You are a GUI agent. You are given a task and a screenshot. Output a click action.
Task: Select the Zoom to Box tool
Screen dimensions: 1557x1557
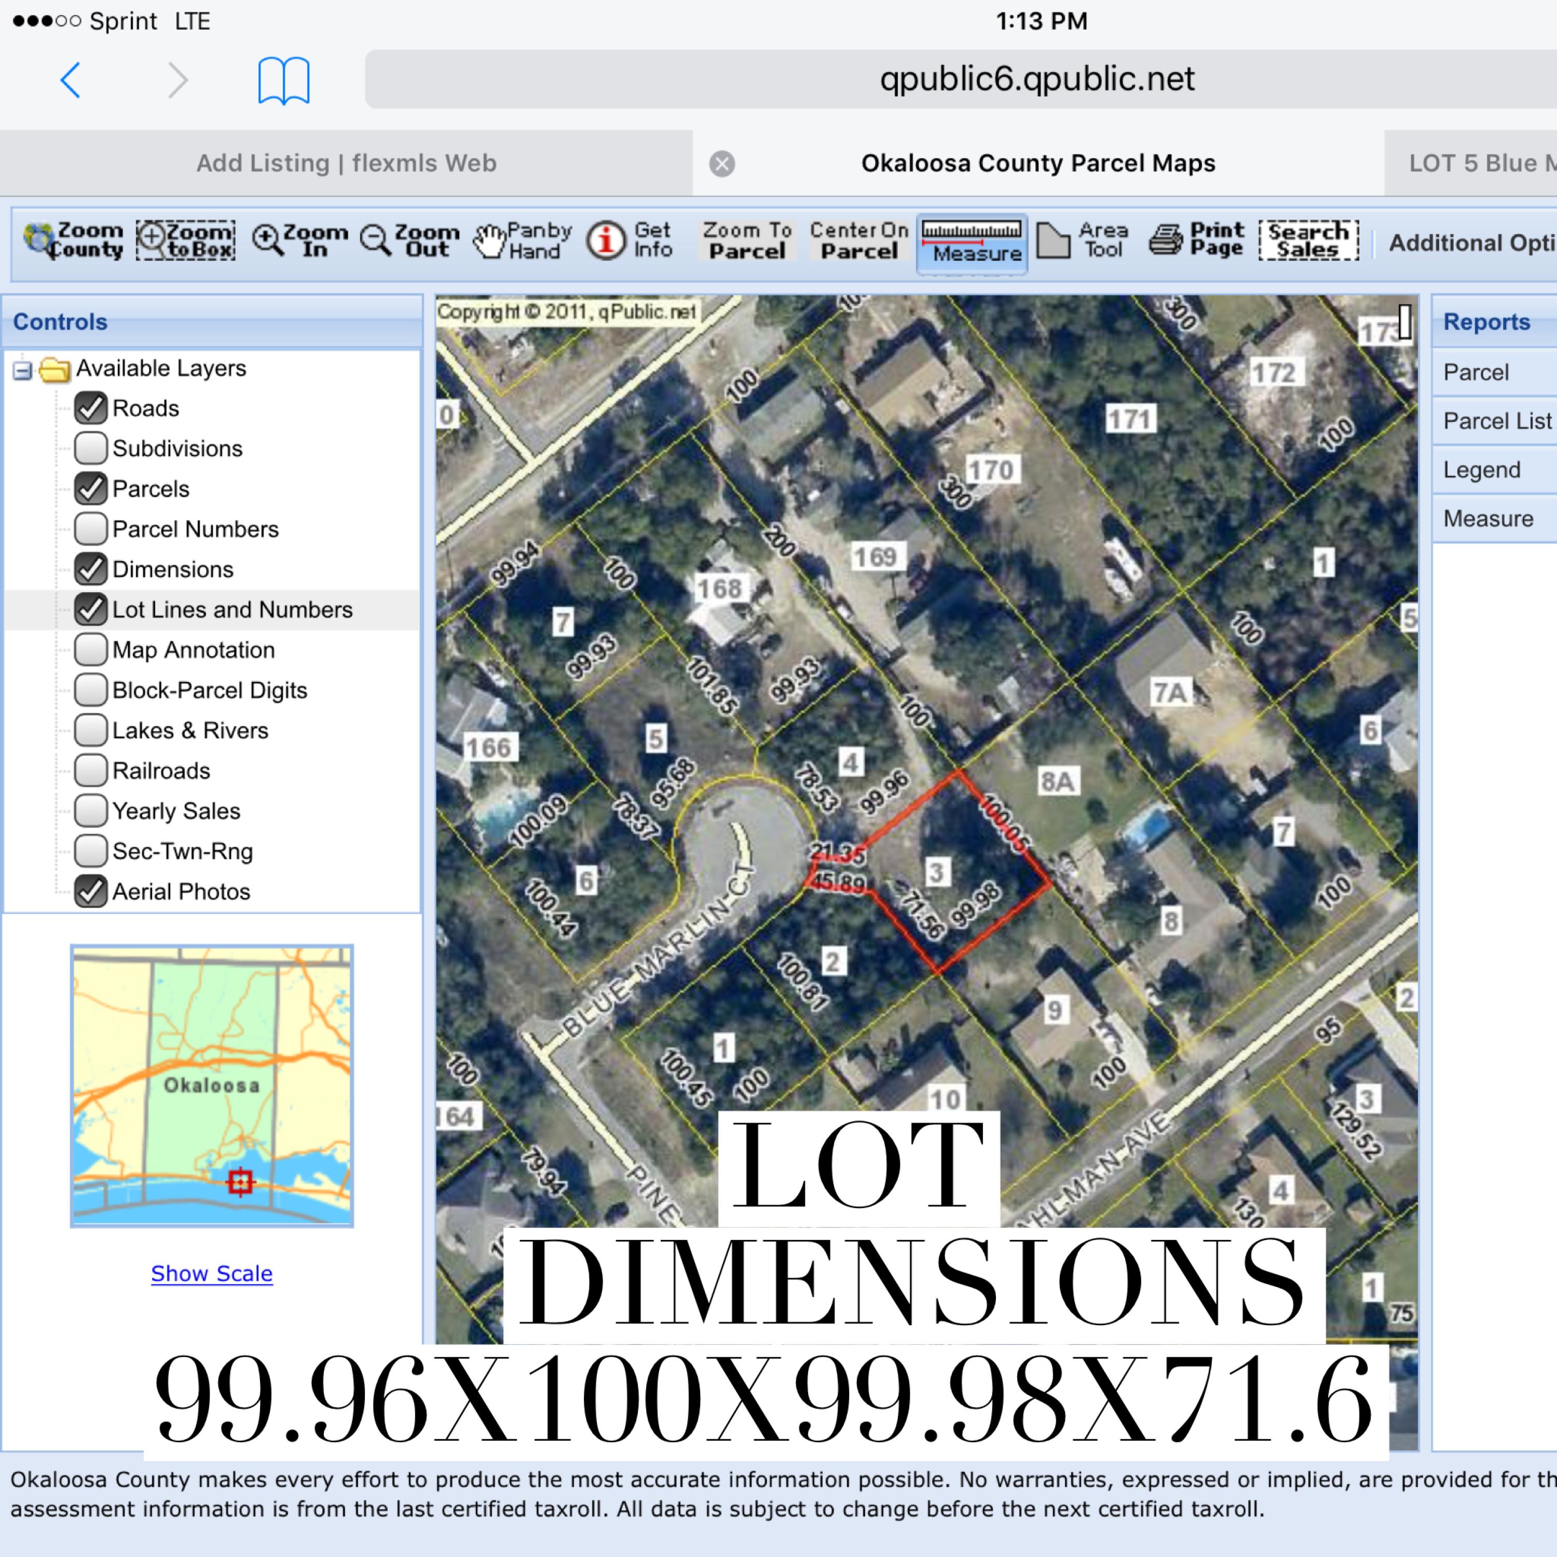[x=185, y=240]
